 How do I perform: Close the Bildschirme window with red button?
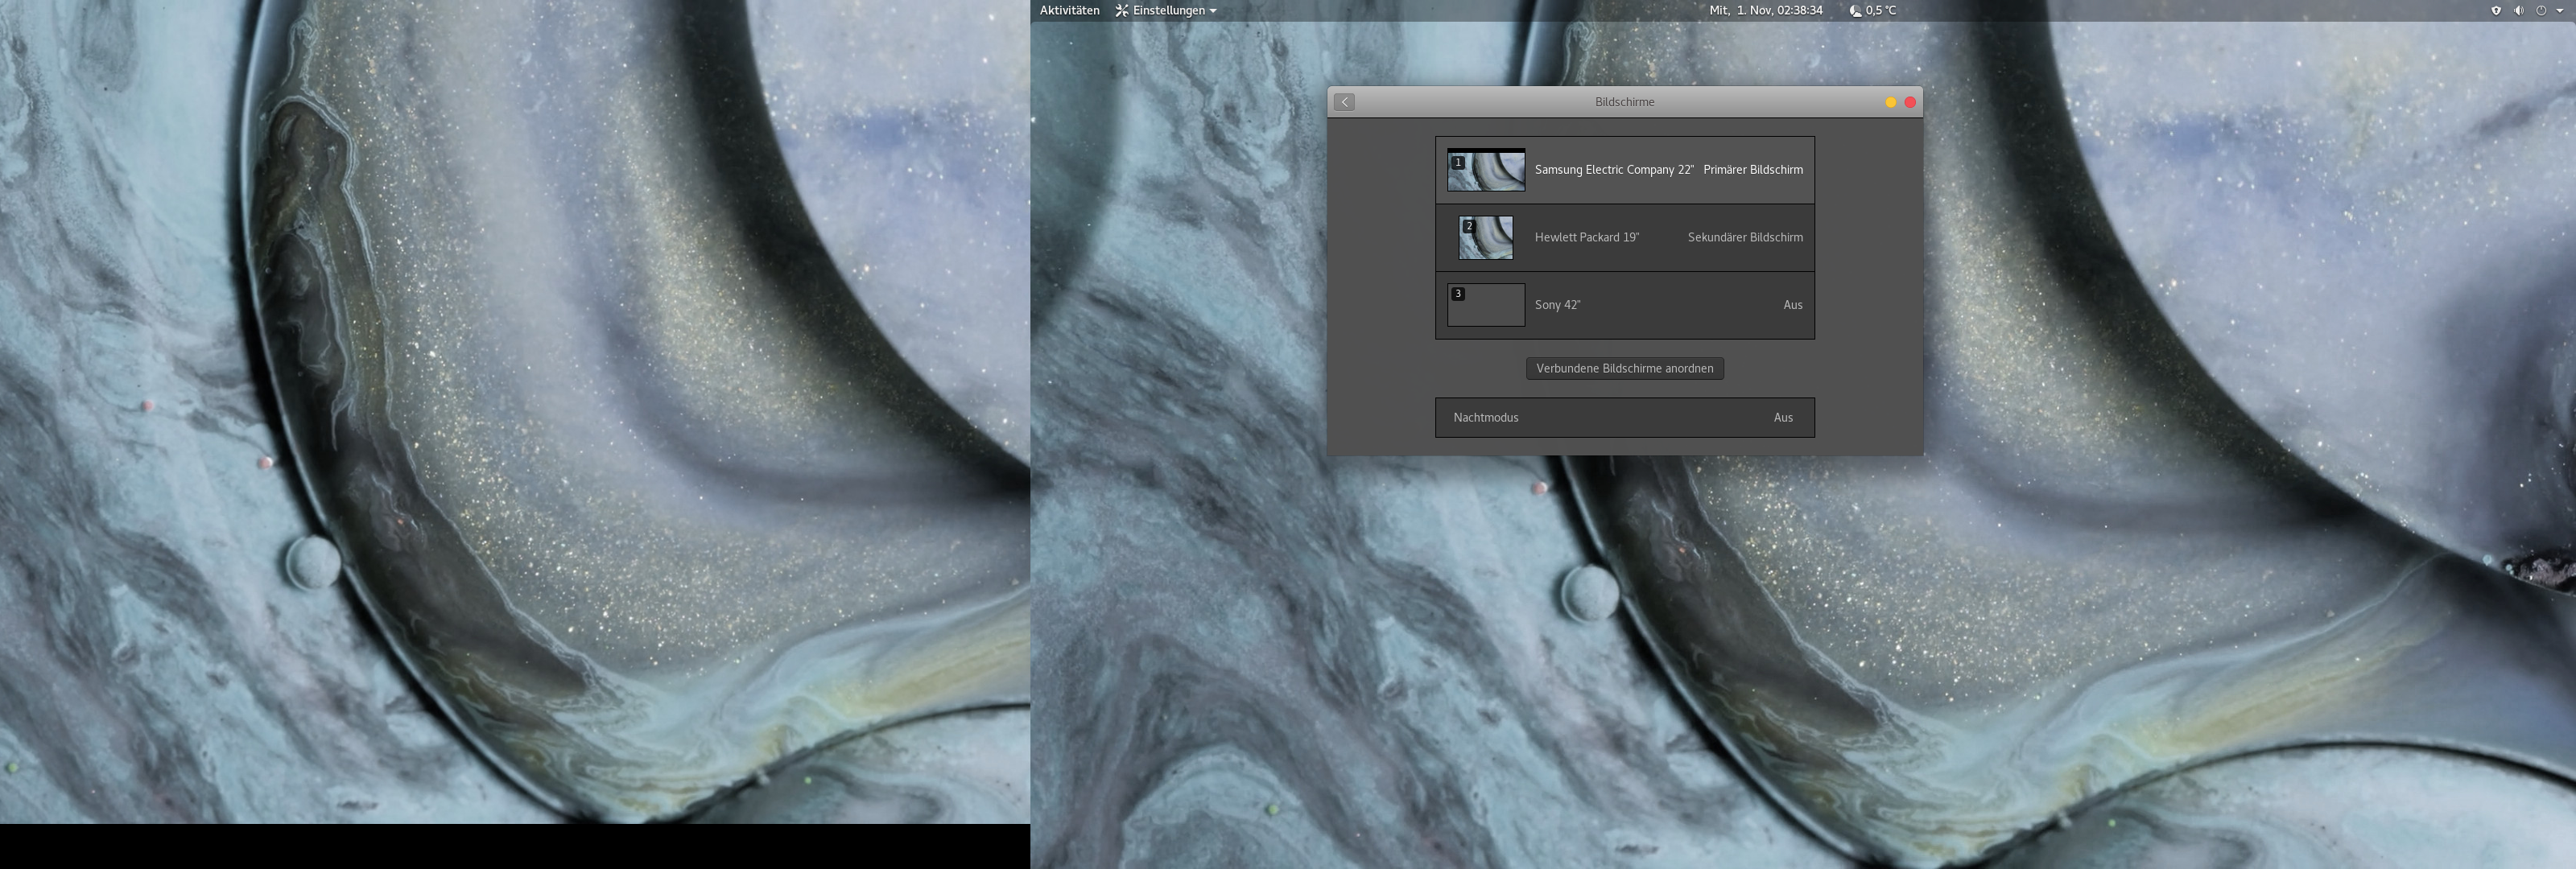[1910, 102]
